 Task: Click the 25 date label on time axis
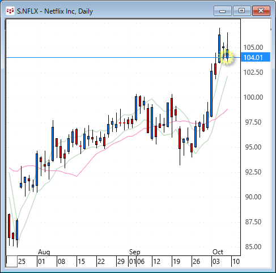coord(22,262)
